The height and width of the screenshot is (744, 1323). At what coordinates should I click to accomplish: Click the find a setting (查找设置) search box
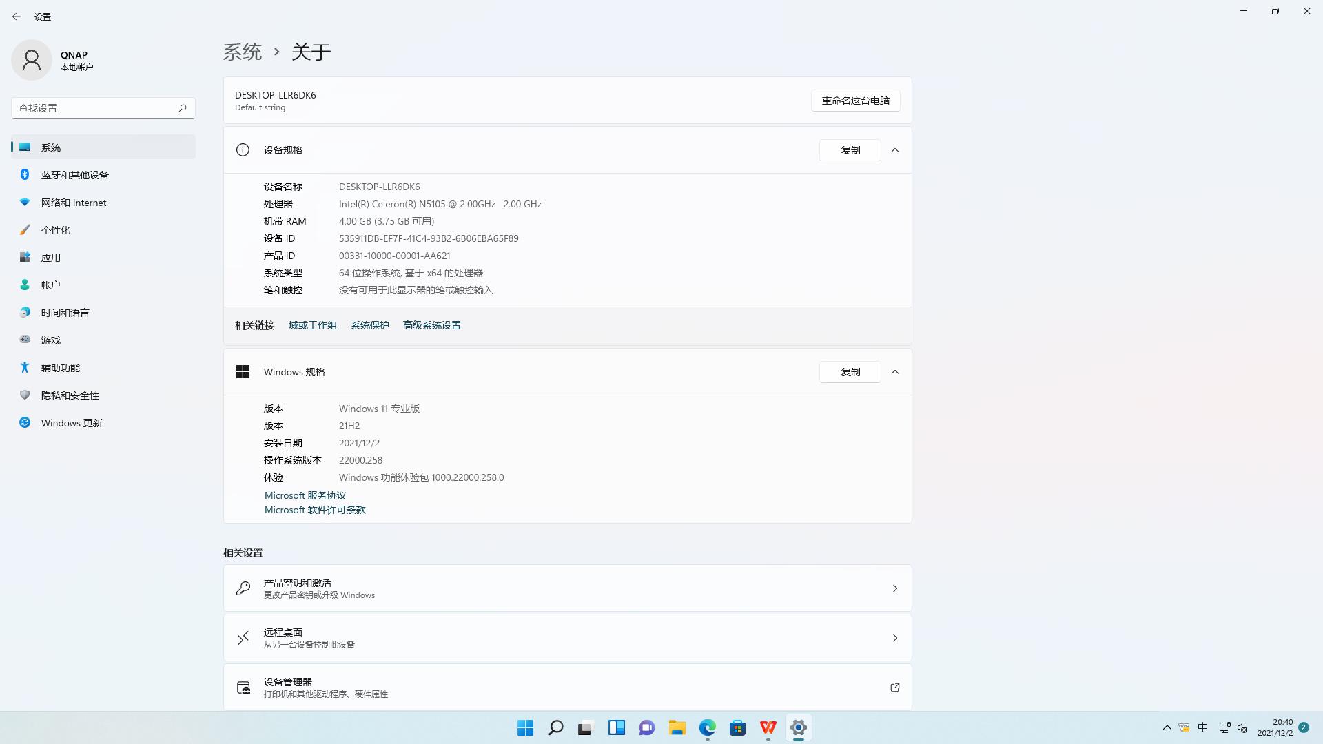coord(96,108)
